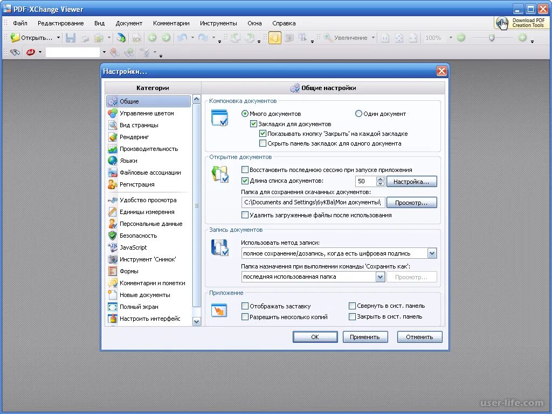Click the Производительность chart icon
552x414 pixels.
point(113,149)
